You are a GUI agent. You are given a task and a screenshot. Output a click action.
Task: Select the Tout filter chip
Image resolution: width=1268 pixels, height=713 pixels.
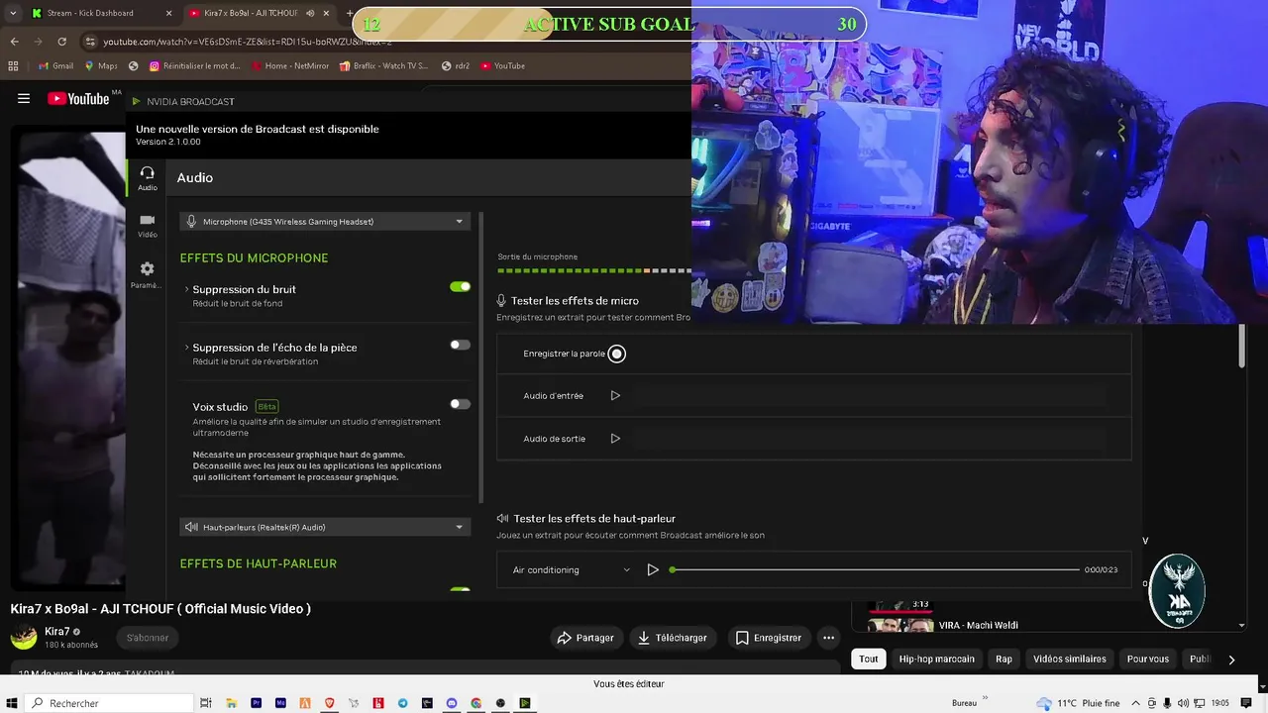tap(869, 659)
